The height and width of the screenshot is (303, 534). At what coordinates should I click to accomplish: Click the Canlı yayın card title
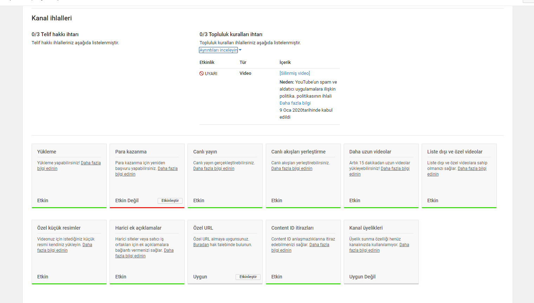(x=205, y=152)
